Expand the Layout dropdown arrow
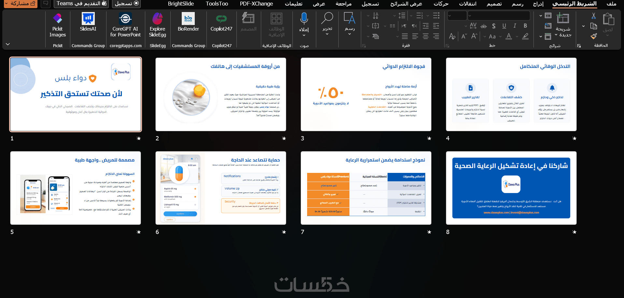This screenshot has height=298, width=624. click(x=541, y=16)
